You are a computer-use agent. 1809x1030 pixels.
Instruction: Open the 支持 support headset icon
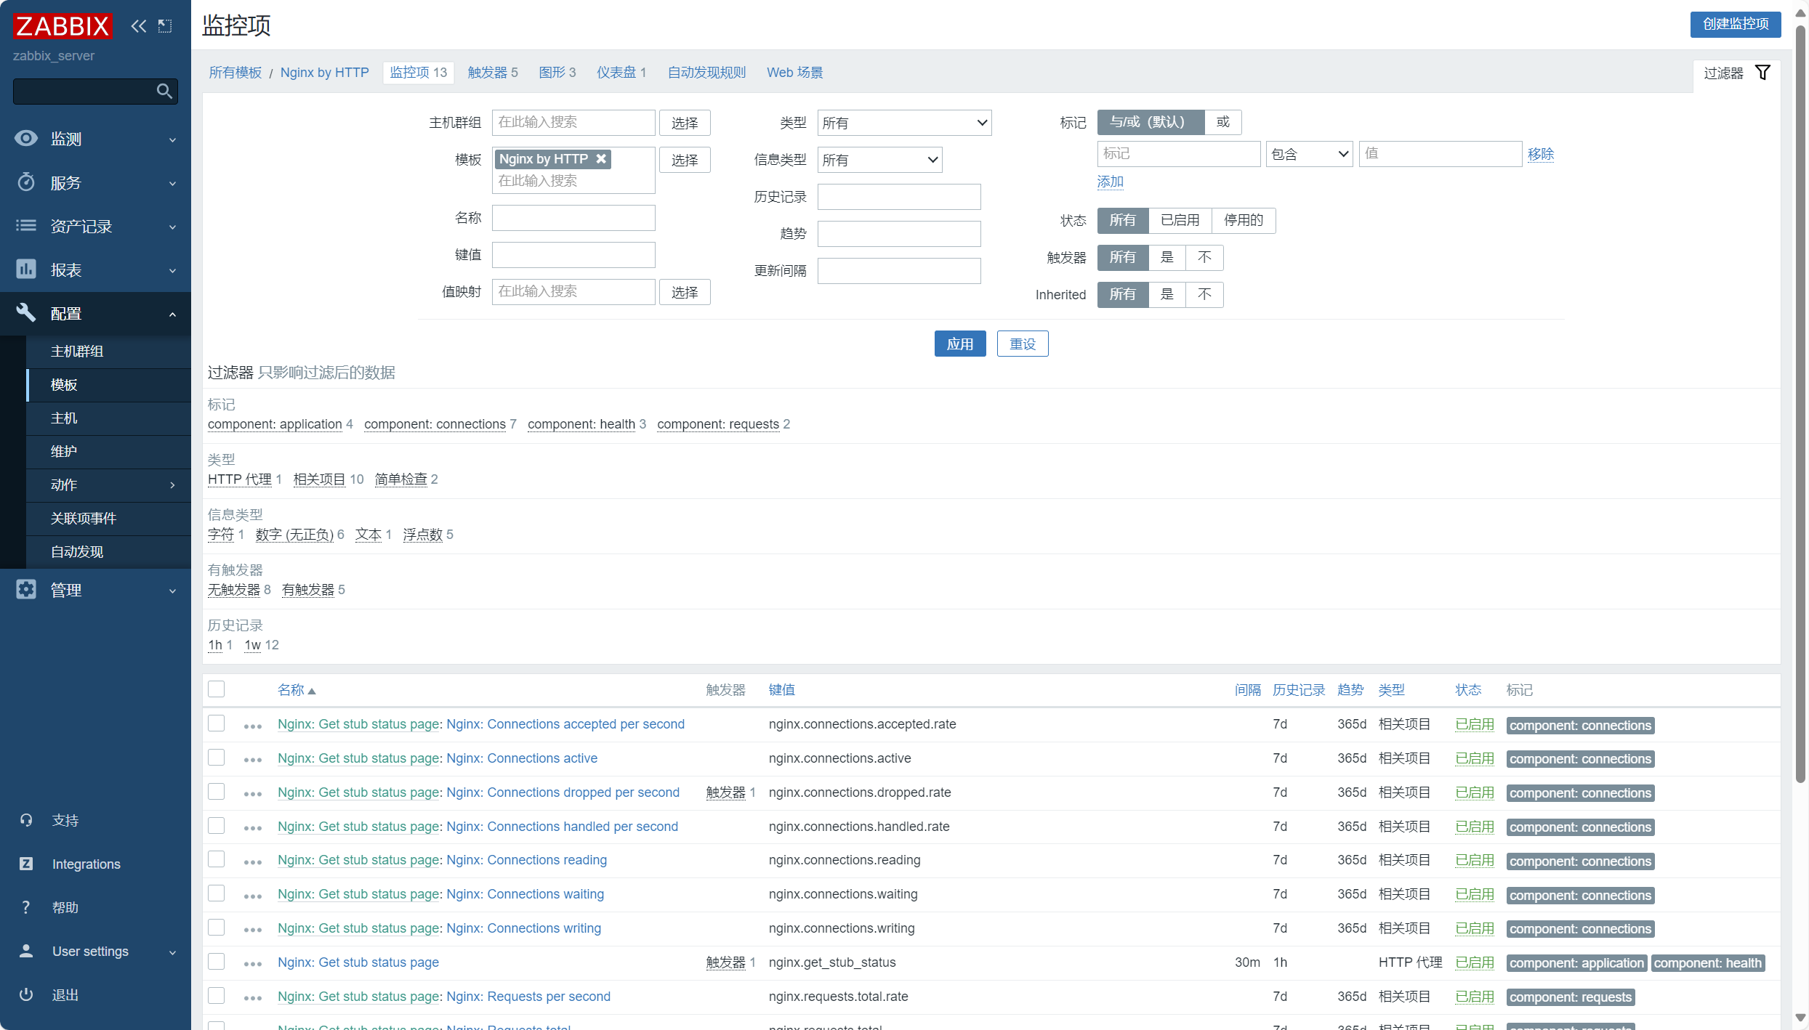click(26, 820)
